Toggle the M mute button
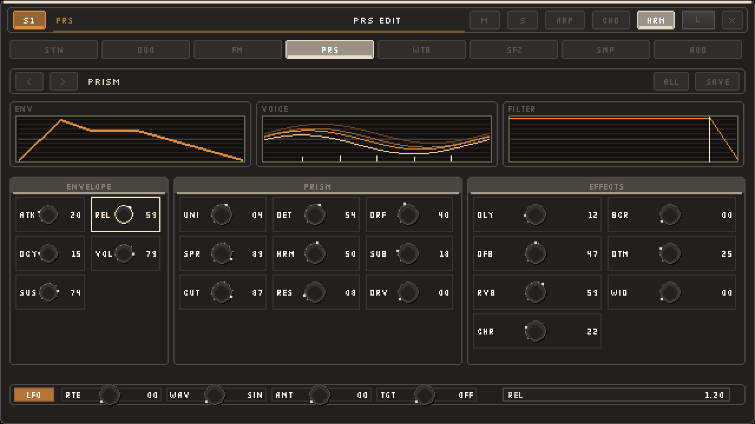Viewport: 755px width, 424px height. point(485,20)
